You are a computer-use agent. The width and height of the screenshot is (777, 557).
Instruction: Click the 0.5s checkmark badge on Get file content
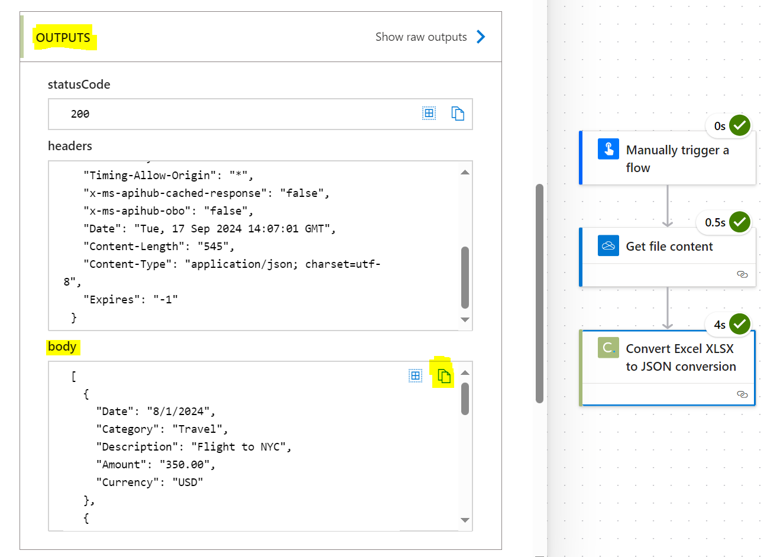coord(739,222)
